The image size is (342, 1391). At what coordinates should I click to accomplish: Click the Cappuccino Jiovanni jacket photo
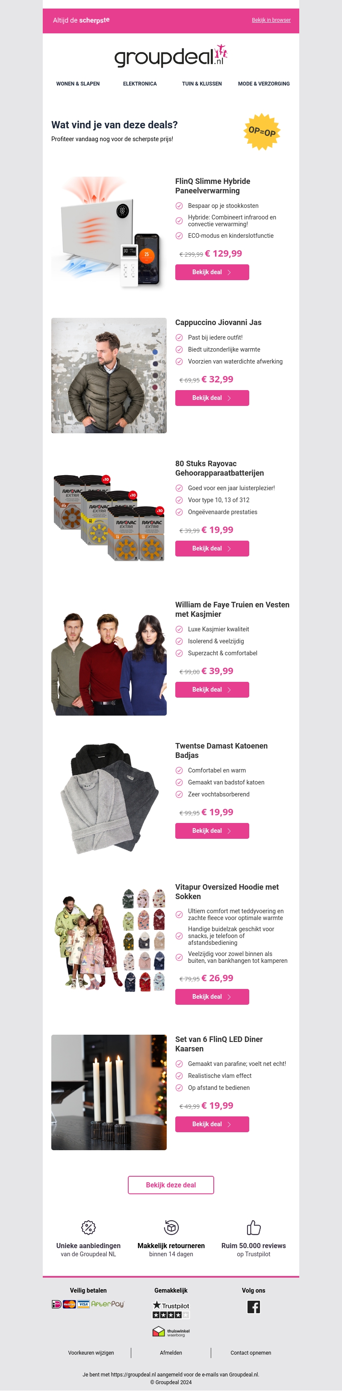tap(109, 375)
